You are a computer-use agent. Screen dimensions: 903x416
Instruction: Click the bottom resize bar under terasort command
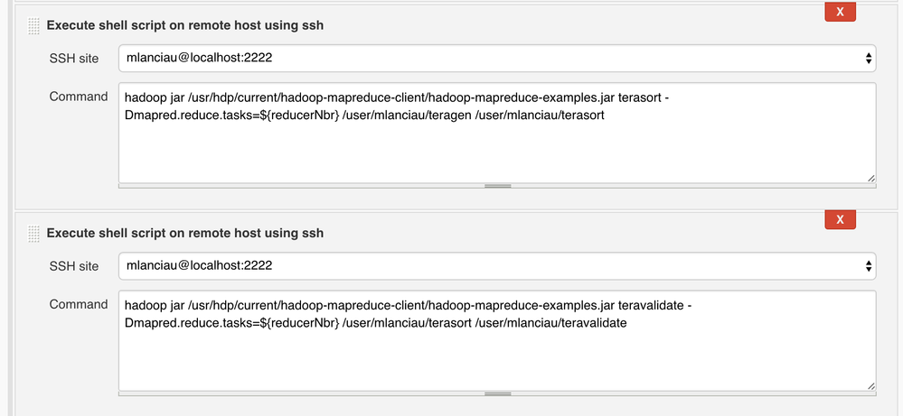pos(497,186)
